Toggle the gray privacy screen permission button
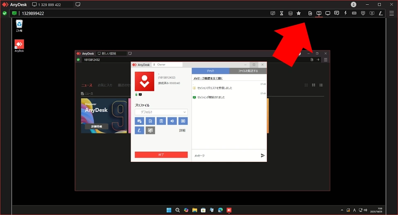Viewport: 398px width, 215px height. point(150,130)
